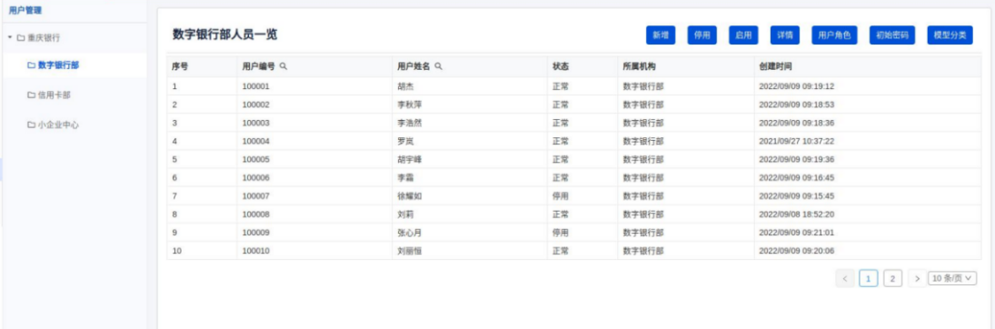Click user number 100008
Screen dimensions: 995x329
[255, 214]
